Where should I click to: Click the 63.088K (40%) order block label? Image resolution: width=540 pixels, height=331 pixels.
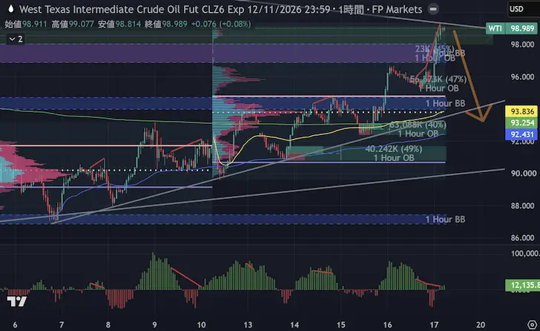pyautogui.click(x=418, y=125)
